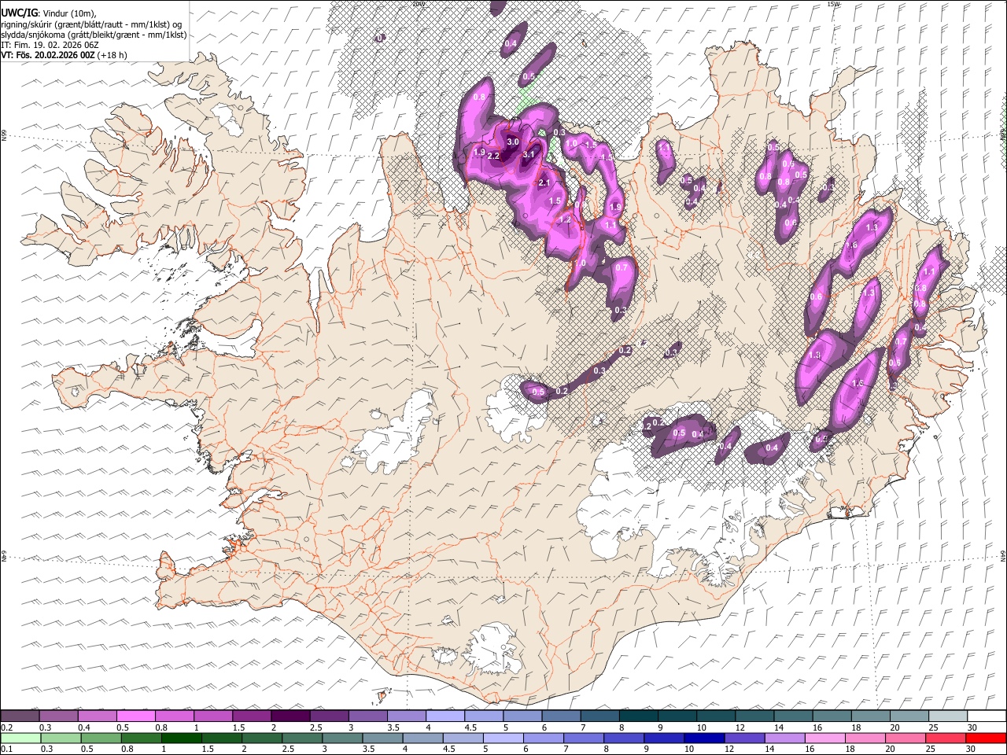1007x755 pixels.
Task: Select the snow-scale swatch labeled 6
Action: (x=560, y=716)
